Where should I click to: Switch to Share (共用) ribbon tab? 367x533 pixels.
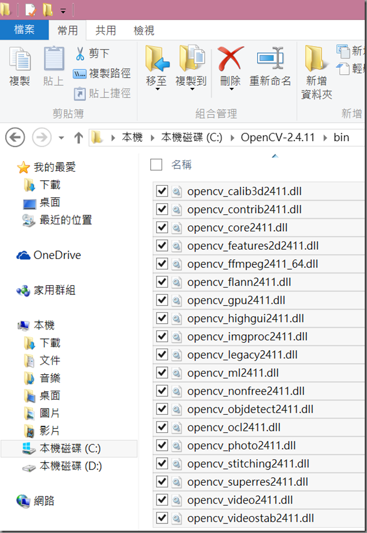(106, 30)
